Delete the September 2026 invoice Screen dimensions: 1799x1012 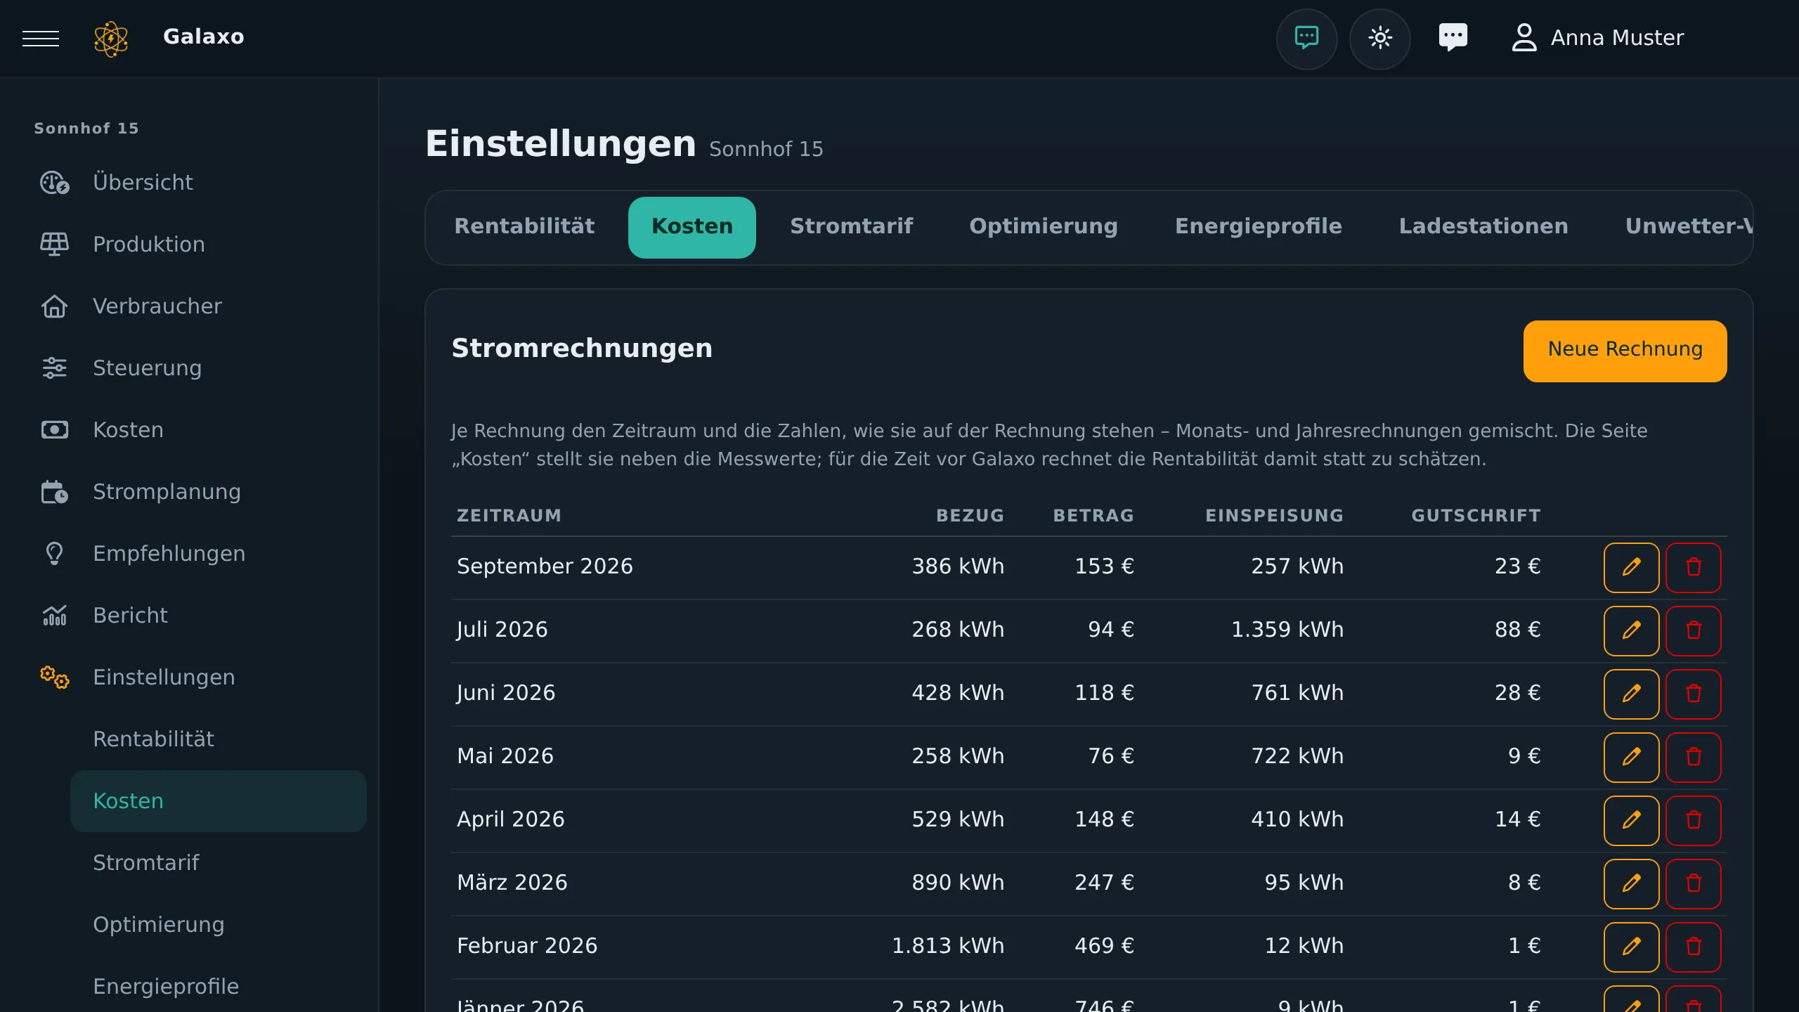1693,567
